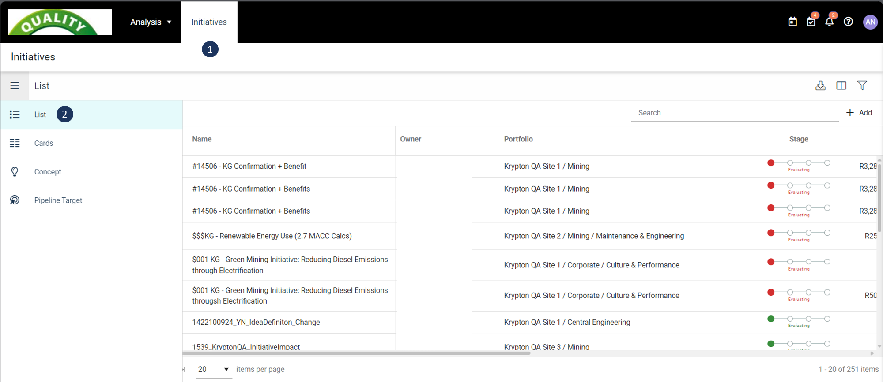883x382 pixels.
Task: Sort by the Stage column header
Action: pos(799,139)
